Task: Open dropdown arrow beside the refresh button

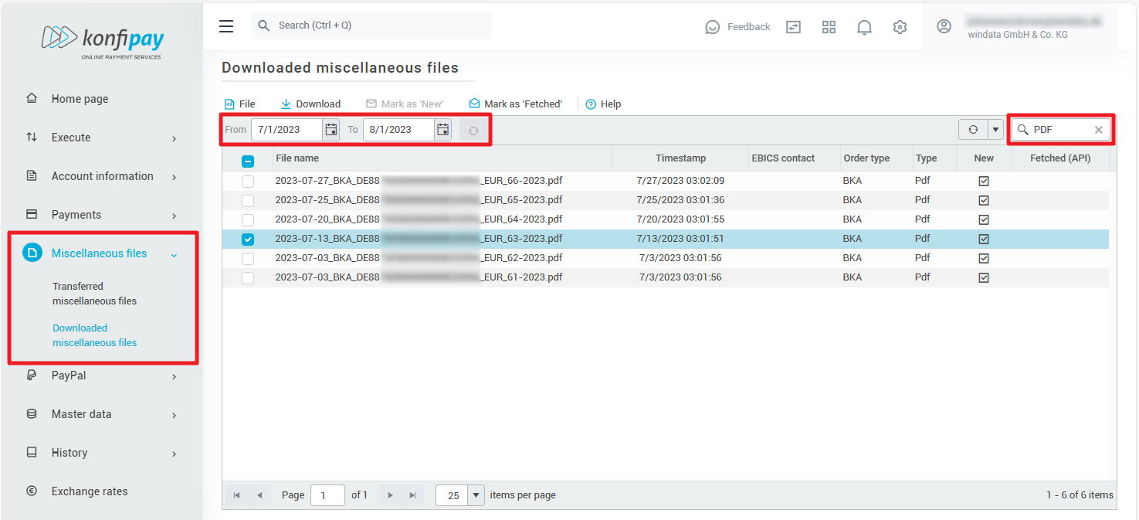Action: tap(995, 130)
